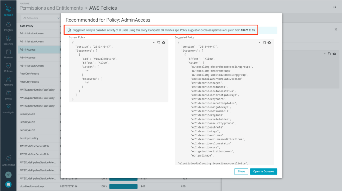Download the Suggested Policy JSON
Image resolution: width=342 pixels, height=191 pixels.
[270, 43]
